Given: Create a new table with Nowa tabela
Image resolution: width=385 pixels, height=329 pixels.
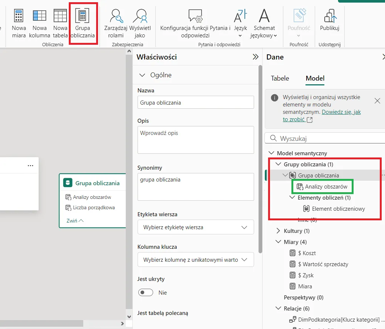Looking at the screenshot, I should click(x=60, y=16).
